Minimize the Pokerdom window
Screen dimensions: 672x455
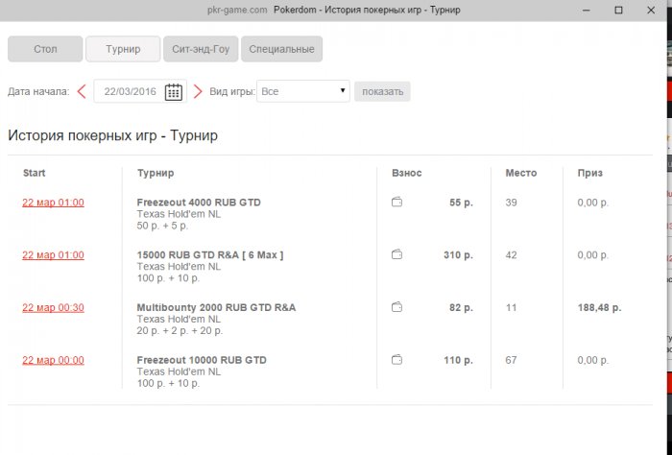(587, 10)
